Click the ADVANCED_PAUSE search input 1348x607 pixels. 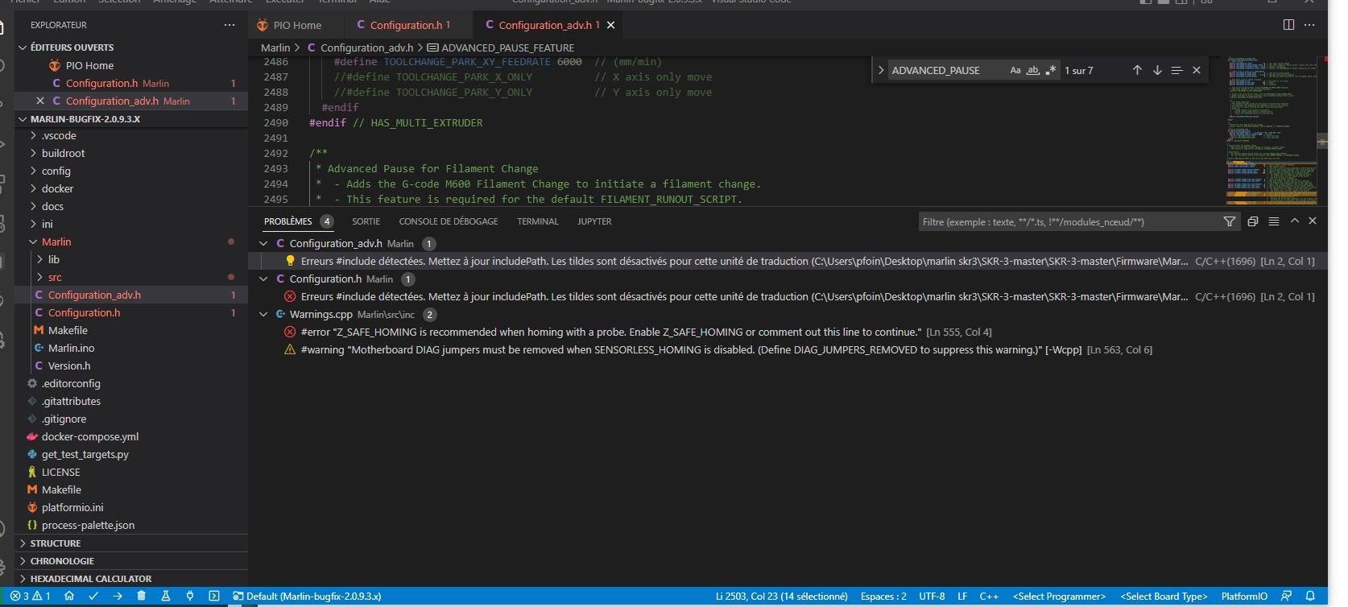pyautogui.click(x=946, y=70)
